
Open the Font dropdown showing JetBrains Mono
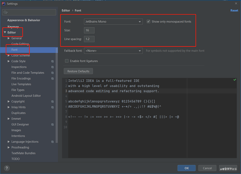point(113,22)
